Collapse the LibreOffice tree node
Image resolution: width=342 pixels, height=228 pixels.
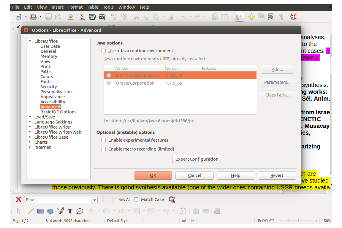coord(30,41)
